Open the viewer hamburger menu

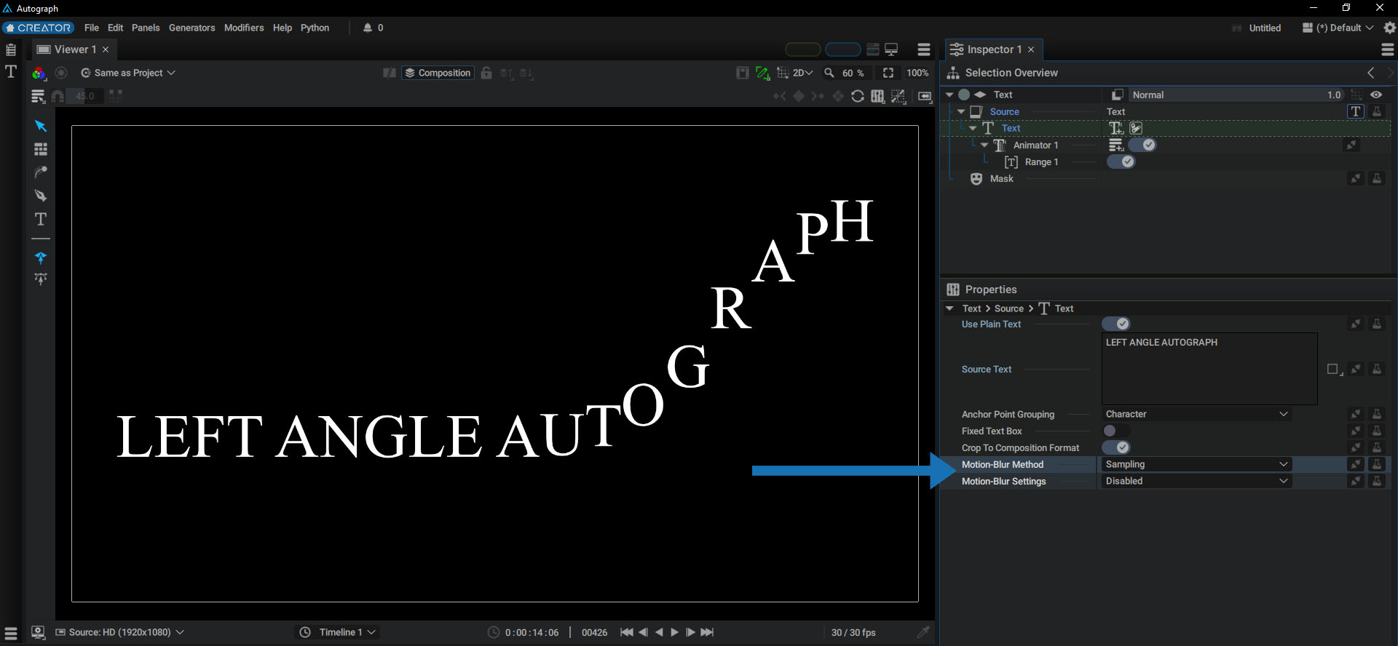924,49
